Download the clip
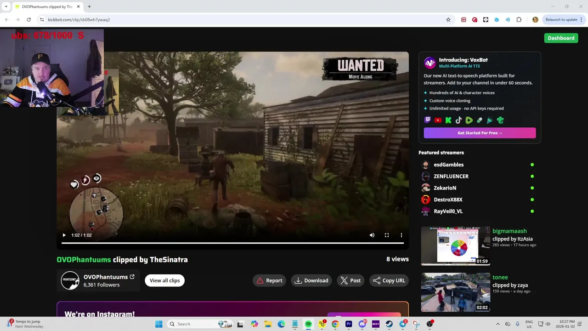 pos(311,280)
